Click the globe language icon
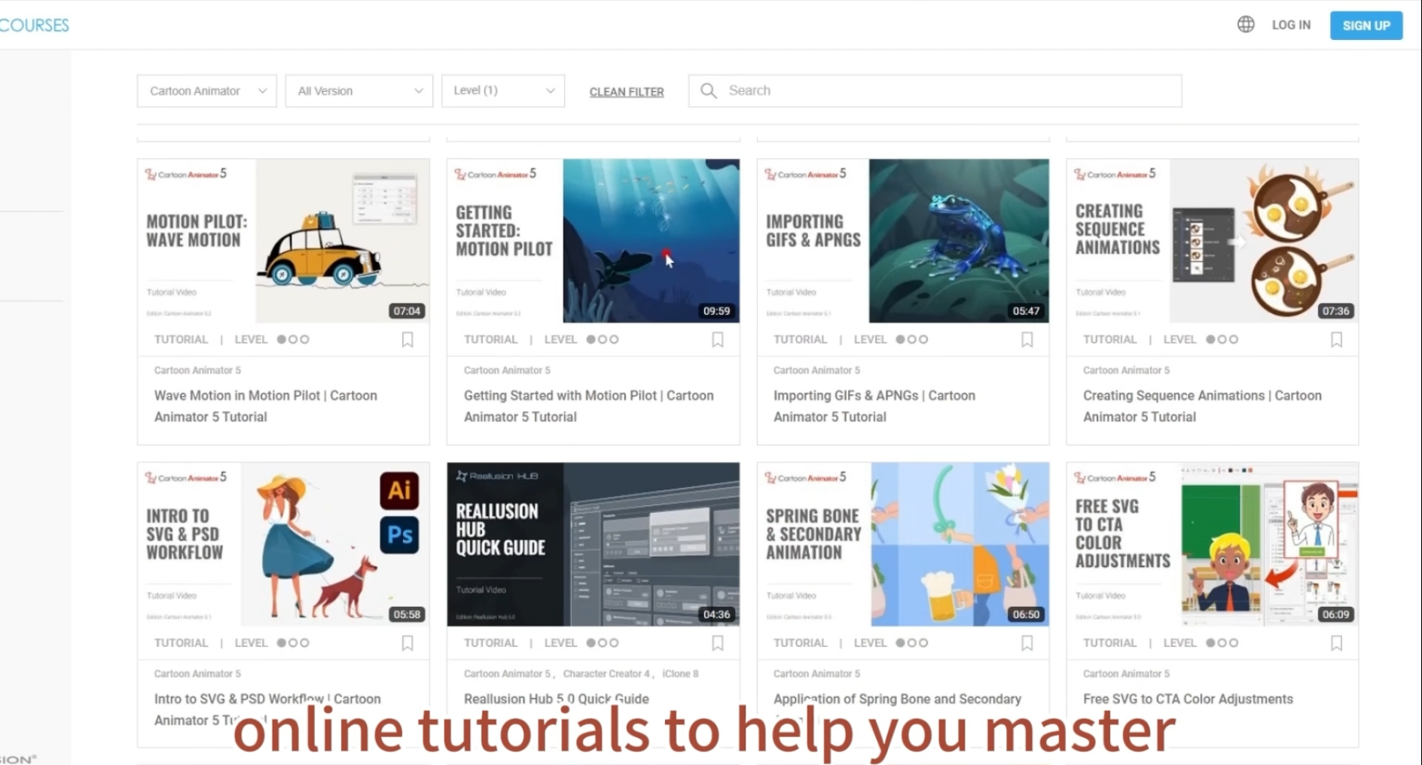1422x765 pixels. [x=1246, y=25]
